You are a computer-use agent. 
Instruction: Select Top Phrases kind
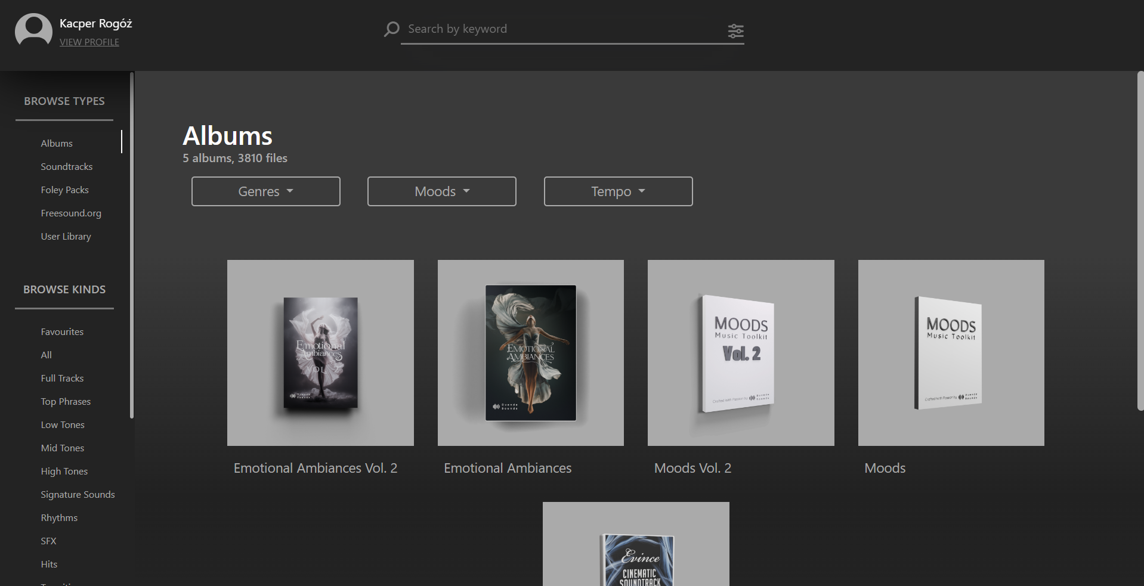(x=66, y=402)
